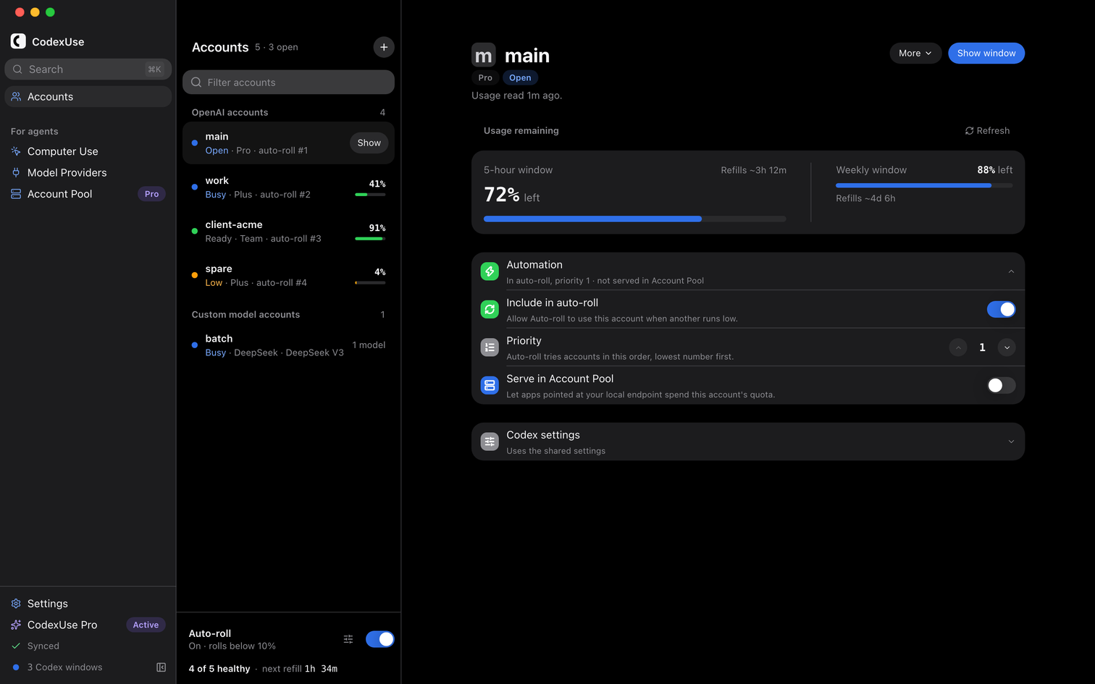Go to Model Providers page
Screen dimensions: 1095x684
pyautogui.click(x=88, y=172)
